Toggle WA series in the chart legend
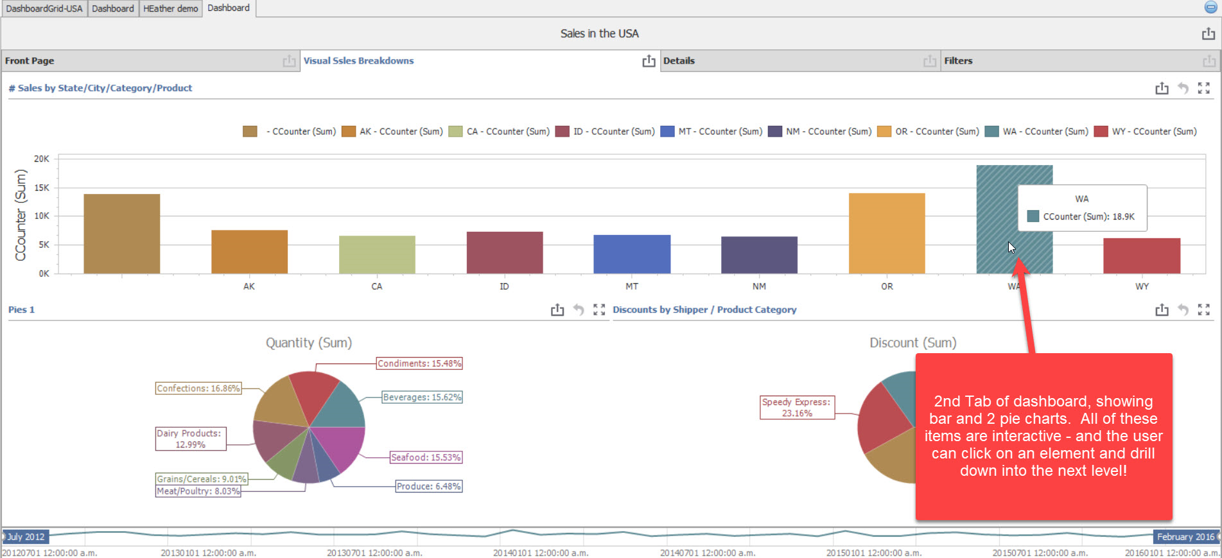Image resolution: width=1222 pixels, height=558 pixels. [1037, 132]
